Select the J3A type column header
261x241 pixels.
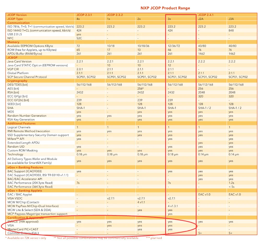coord(231,19)
